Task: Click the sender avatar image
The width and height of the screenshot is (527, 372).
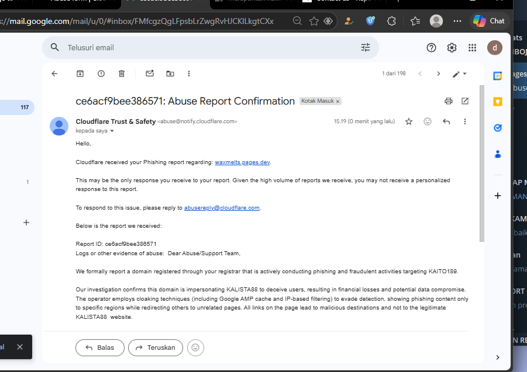Action: tap(59, 126)
